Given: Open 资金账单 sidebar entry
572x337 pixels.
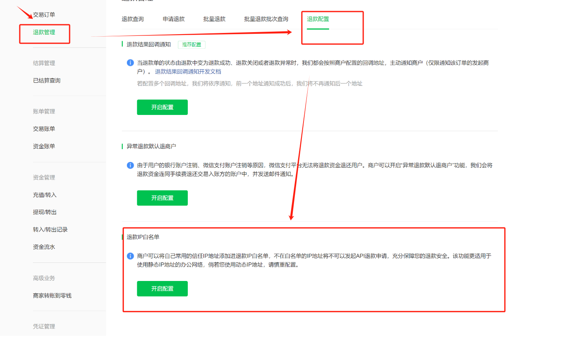Looking at the screenshot, I should pyautogui.click(x=44, y=146).
